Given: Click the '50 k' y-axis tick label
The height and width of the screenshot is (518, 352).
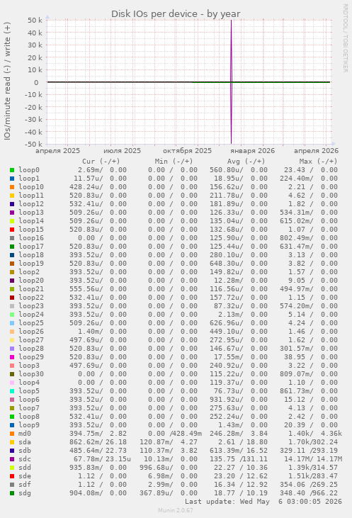Looking at the screenshot, I should point(35,20).
